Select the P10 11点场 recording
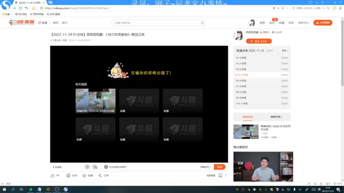344x193 pixels. tap(262, 103)
